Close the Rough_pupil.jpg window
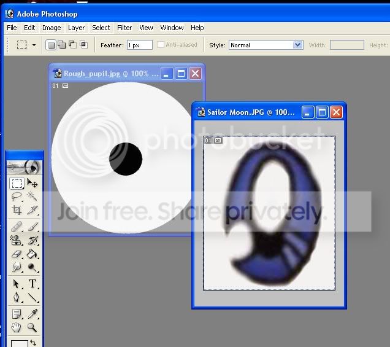390x347 pixels. click(x=195, y=74)
